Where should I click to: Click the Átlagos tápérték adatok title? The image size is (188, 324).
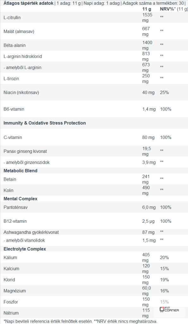point(28,3)
